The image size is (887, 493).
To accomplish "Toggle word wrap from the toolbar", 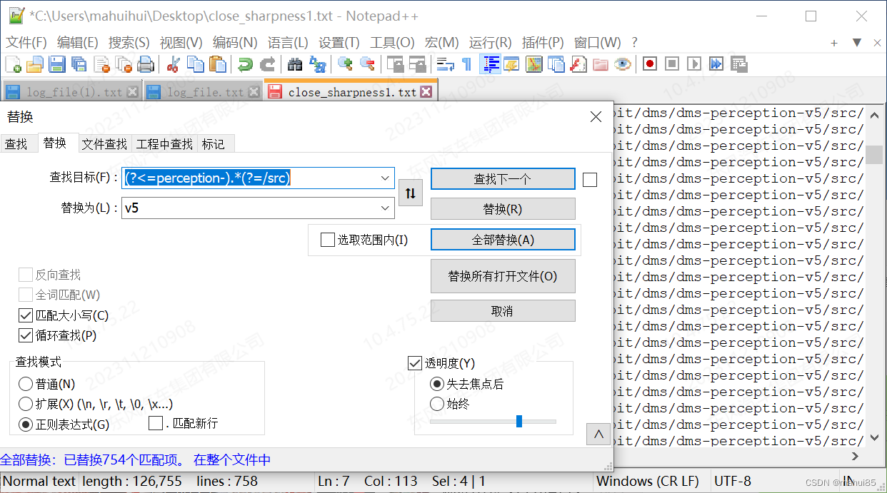I will 444,64.
